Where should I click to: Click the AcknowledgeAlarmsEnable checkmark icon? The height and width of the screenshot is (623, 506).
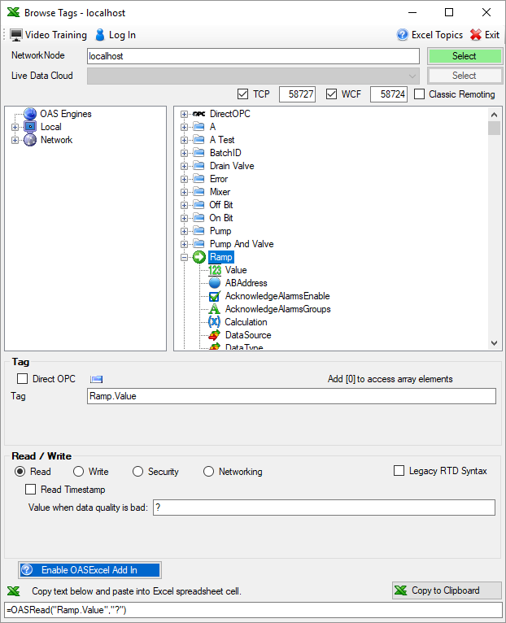tap(215, 296)
